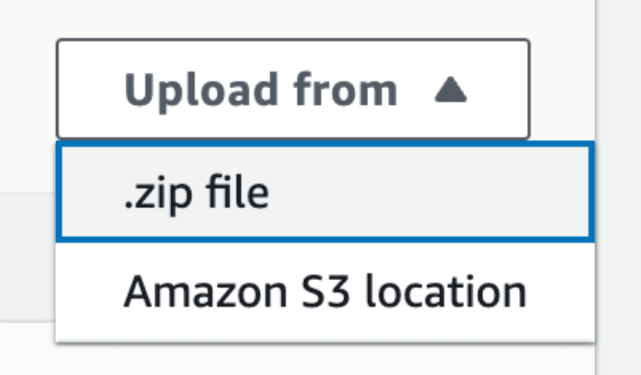Click the "Amazon S3 location" text
This screenshot has width=641, height=375.
pyautogui.click(x=324, y=291)
